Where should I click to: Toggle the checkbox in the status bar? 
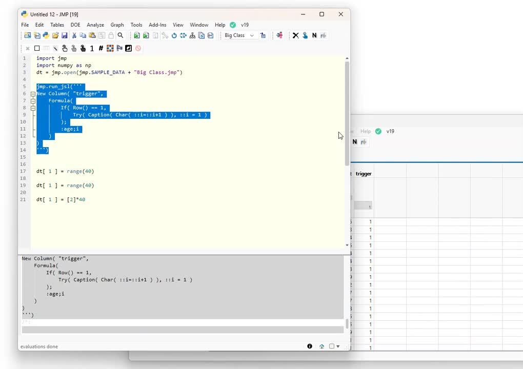pyautogui.click(x=331, y=346)
